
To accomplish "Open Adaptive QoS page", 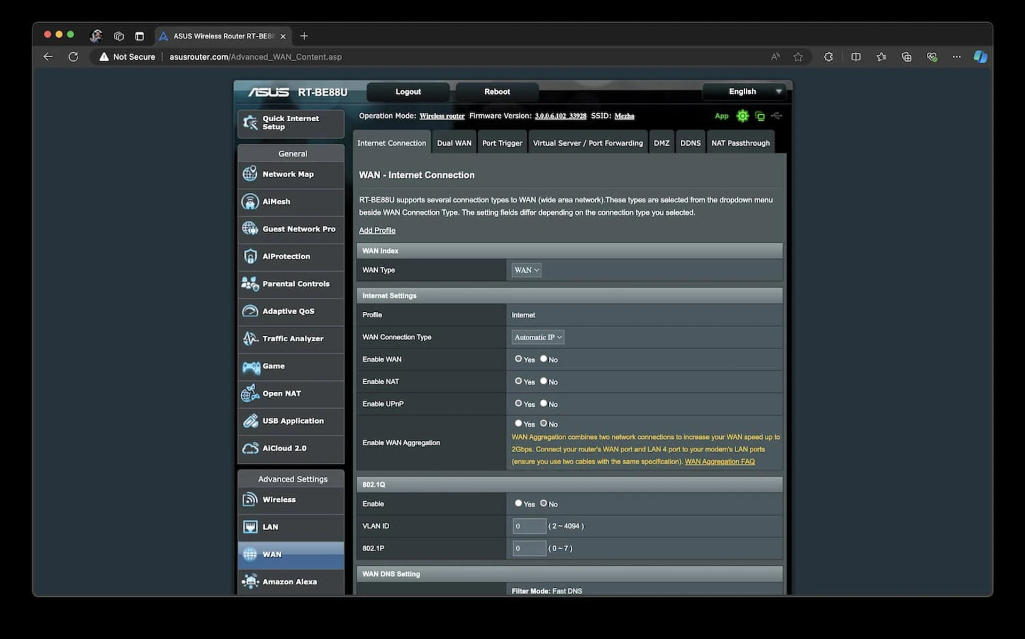I will click(291, 311).
